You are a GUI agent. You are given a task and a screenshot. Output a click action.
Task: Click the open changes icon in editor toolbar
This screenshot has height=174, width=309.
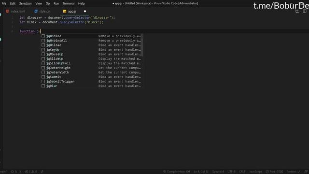(297, 12)
